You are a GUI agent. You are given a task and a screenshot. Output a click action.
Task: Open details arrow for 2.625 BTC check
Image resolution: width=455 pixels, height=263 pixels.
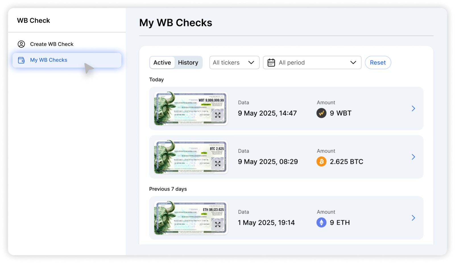(x=413, y=157)
